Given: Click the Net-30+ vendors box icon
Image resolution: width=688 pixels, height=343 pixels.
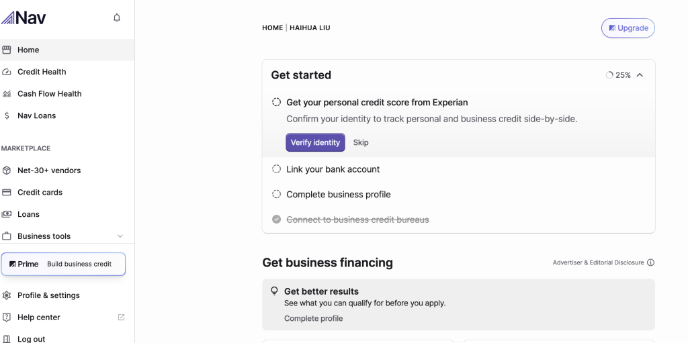Looking at the screenshot, I should click(7, 170).
